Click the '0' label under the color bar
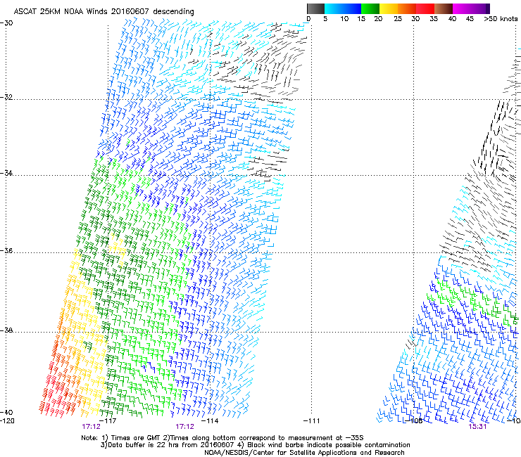 click(x=308, y=19)
